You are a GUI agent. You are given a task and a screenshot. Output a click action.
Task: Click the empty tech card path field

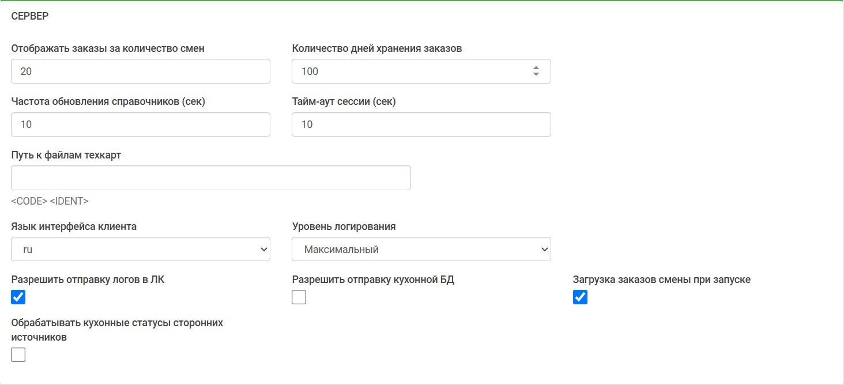[210, 178]
